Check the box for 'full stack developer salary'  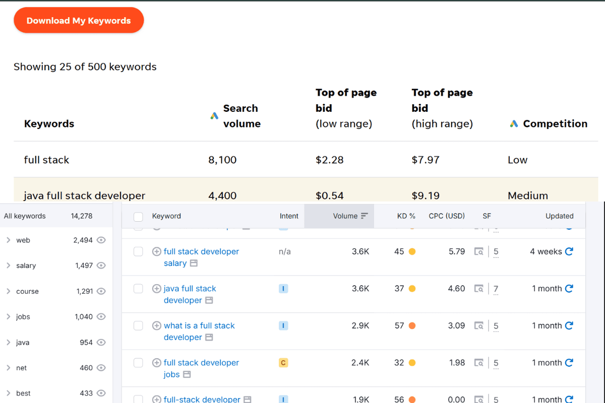(138, 251)
